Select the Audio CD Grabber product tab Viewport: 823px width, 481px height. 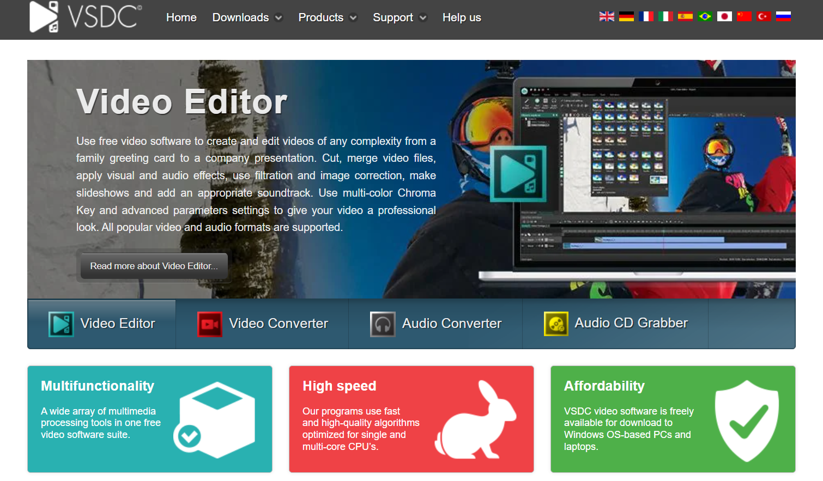point(615,324)
